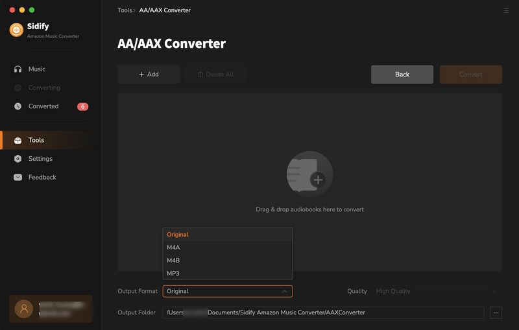Open the hamburger menu icon at top right

coord(506,10)
